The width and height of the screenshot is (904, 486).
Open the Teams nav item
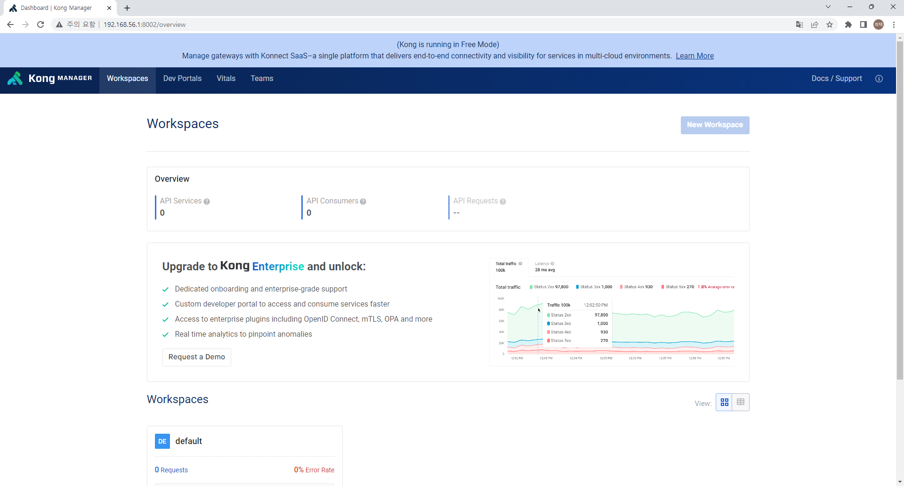[262, 79]
